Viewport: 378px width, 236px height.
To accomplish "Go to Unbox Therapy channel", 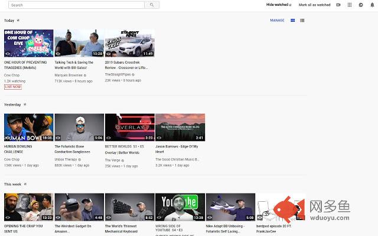I will [66, 159].
